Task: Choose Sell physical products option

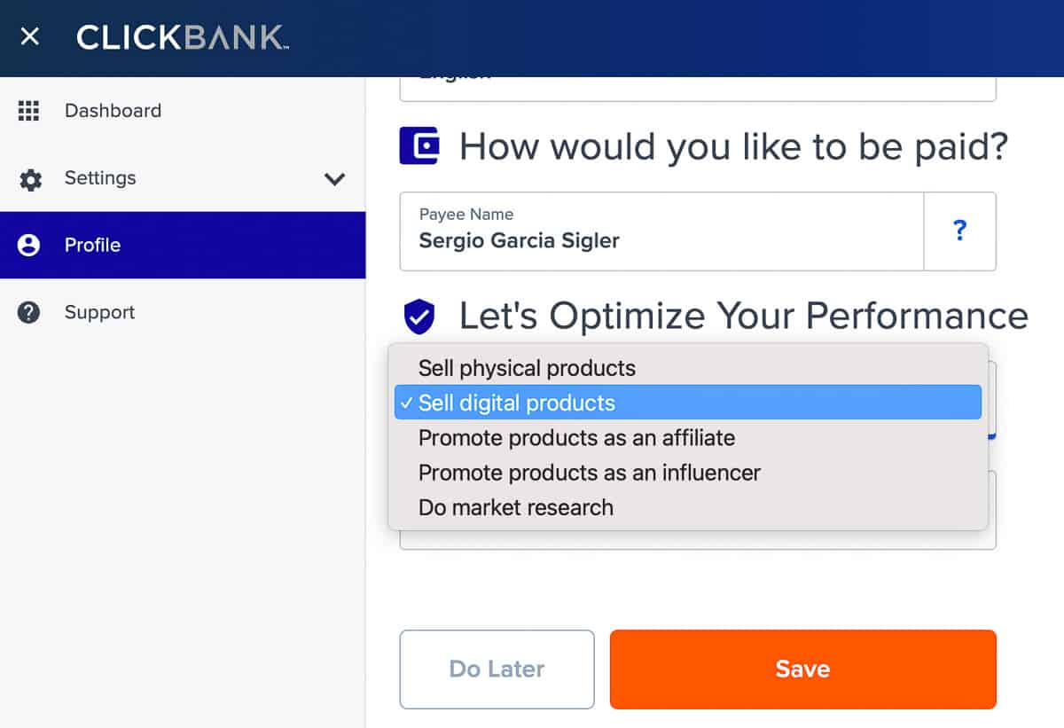Action: (527, 368)
